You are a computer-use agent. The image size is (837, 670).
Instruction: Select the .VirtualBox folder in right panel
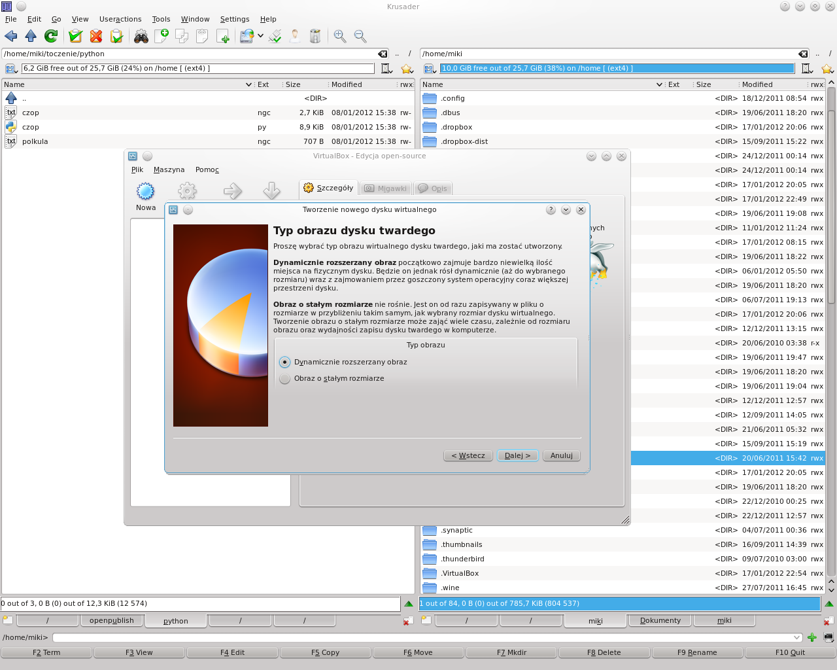pyautogui.click(x=623, y=573)
